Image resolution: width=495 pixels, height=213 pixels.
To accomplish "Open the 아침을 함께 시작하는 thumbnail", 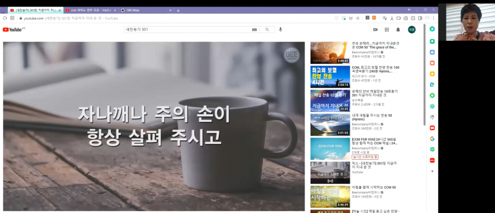I will 330,196.
